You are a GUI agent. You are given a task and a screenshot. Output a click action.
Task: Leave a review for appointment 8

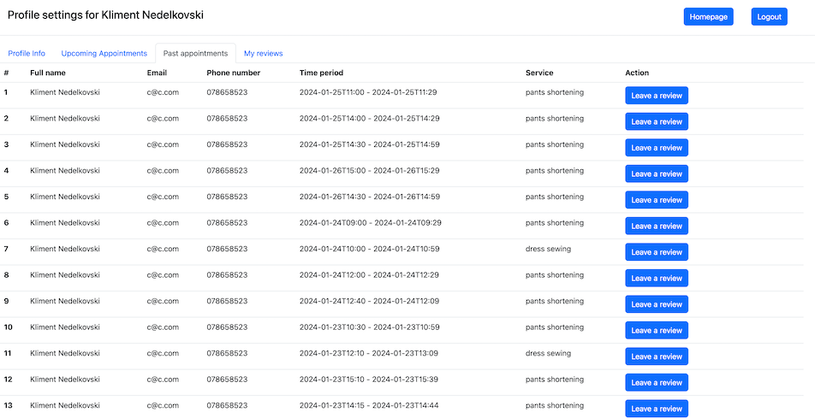point(657,278)
